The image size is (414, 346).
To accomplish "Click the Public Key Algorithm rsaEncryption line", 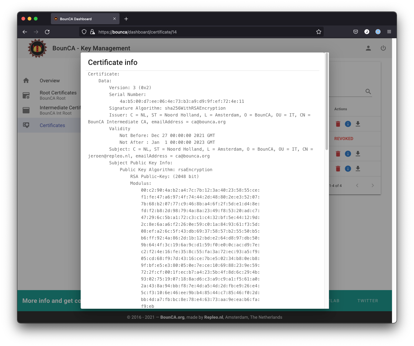I will tap(166, 170).
